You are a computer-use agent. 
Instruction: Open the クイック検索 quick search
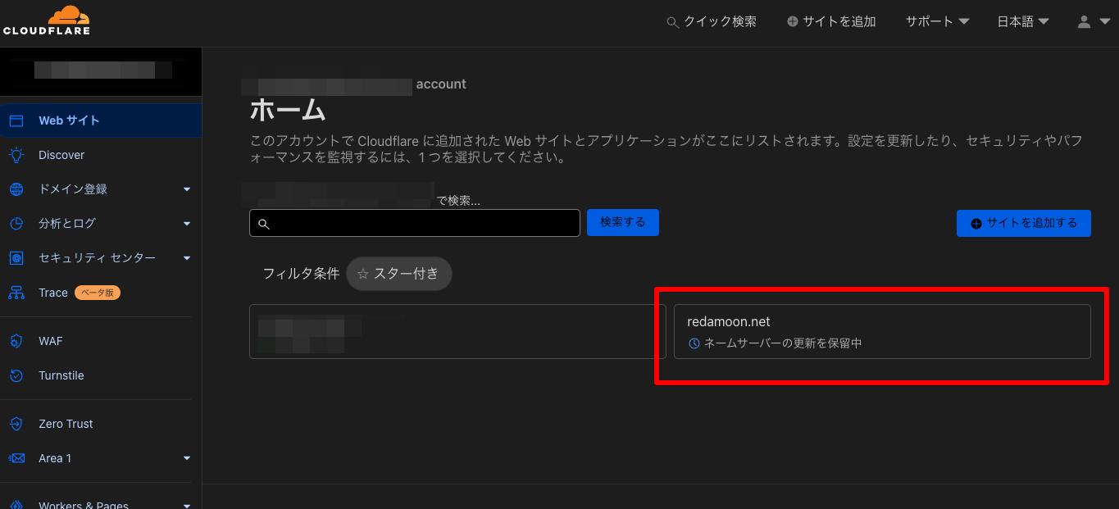(712, 22)
